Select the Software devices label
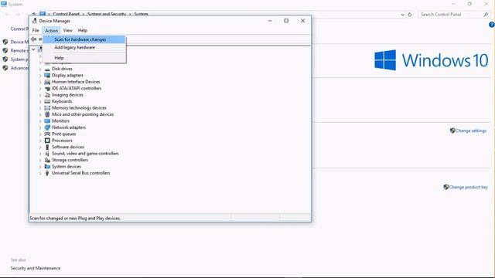 pos(68,147)
